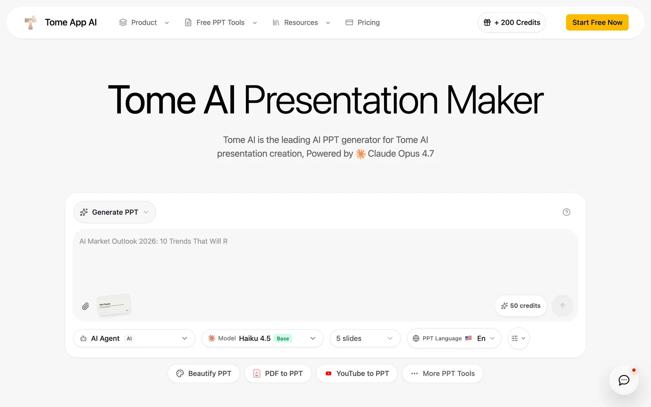
Task: Click the Tome AI Presentation Maker heading
Action: tap(325, 100)
